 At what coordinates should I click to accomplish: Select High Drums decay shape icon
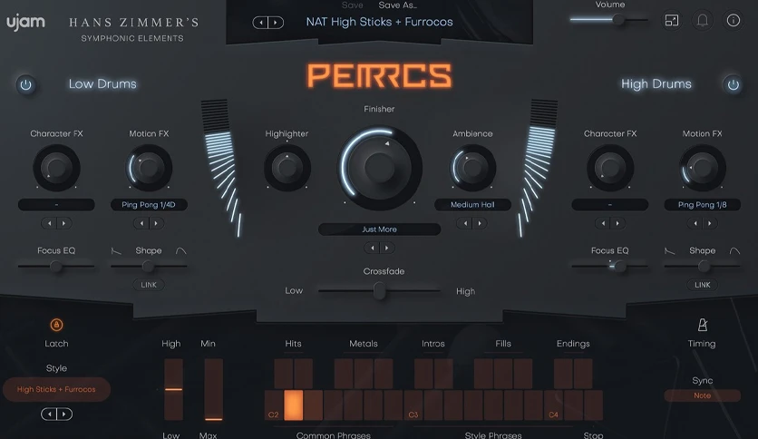click(670, 250)
